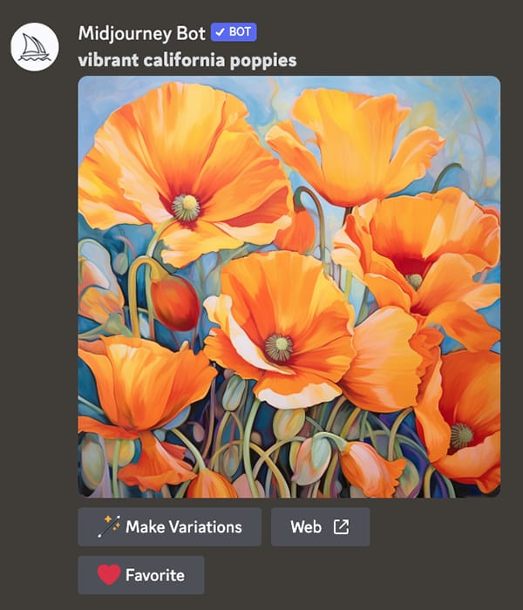Click the external link icon beside Web
Viewport: 523px width, 610px height.
(x=342, y=526)
